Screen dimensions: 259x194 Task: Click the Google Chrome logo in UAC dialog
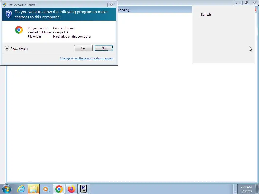click(19, 30)
